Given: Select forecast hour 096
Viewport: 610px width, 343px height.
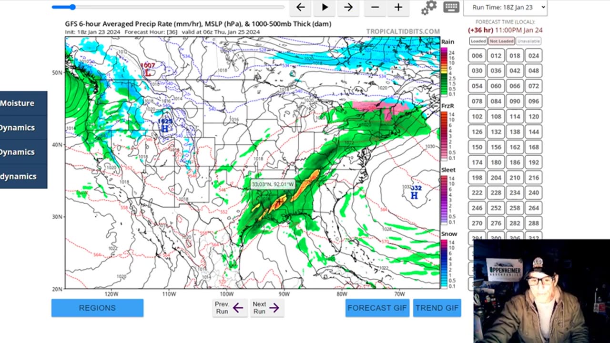Looking at the screenshot, I should (534, 101).
